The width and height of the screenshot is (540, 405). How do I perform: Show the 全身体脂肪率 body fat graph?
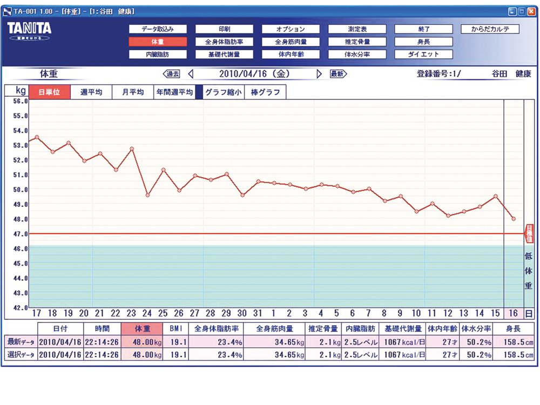(x=224, y=42)
